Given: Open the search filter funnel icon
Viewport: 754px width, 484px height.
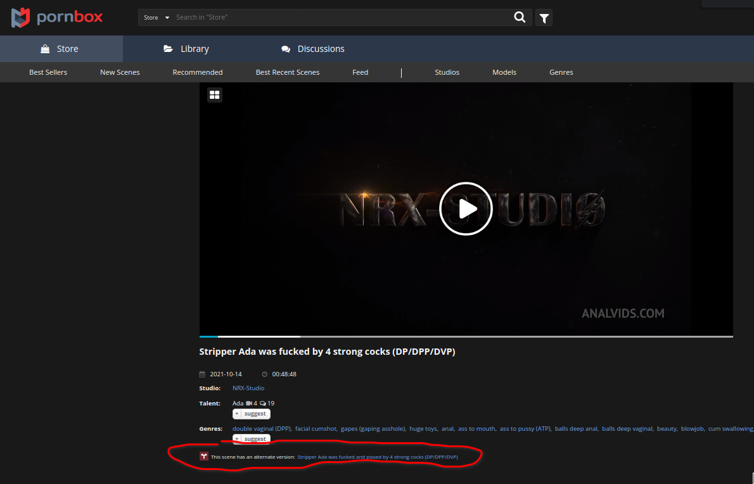Looking at the screenshot, I should tap(544, 18).
